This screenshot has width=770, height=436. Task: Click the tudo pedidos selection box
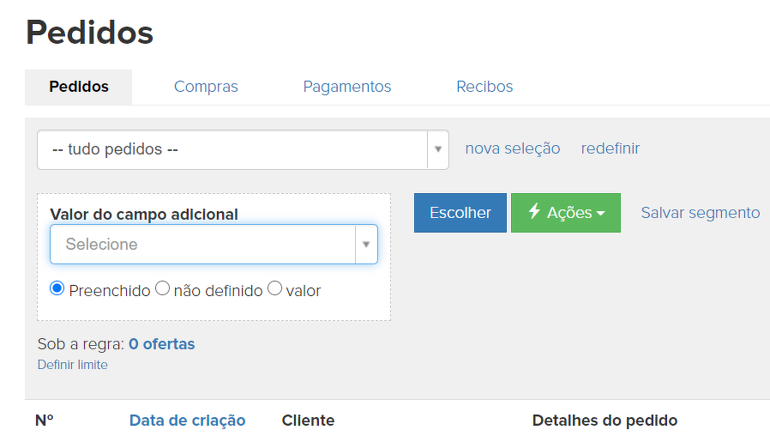tap(232, 149)
